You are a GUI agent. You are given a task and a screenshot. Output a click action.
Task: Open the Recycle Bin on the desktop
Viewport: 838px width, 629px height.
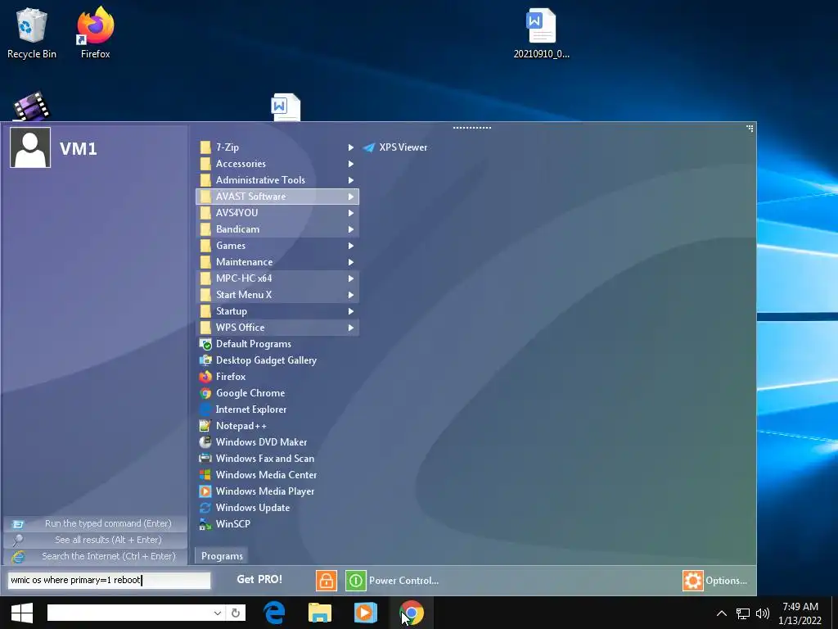[x=32, y=33]
